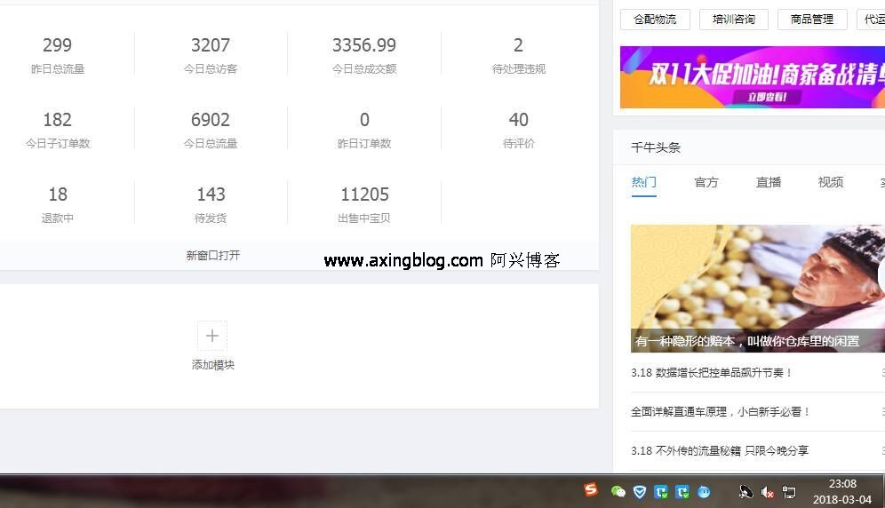This screenshot has height=508, width=885.
Task: Open article 全面详解直通车原理，小白新手必看
Action: [721, 412]
